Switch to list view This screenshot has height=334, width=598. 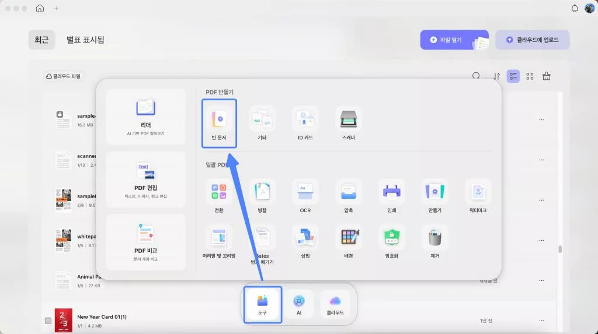click(x=513, y=76)
